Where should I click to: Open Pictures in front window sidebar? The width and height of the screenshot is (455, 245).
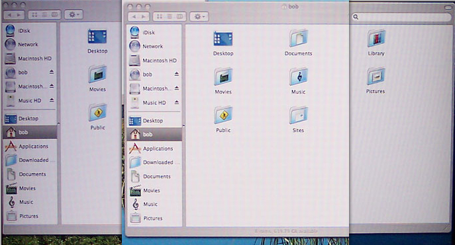(154, 218)
